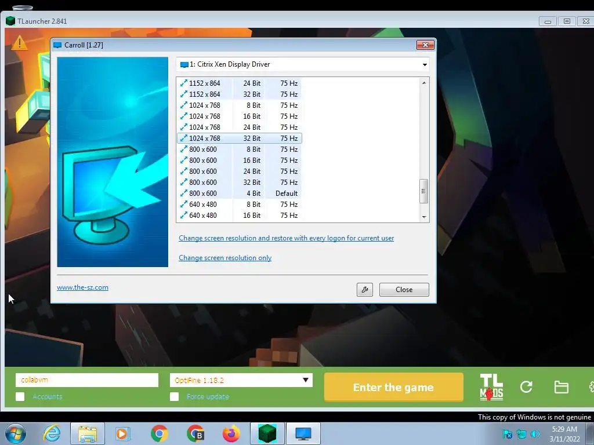Click the collabvm username field
Screen dimensions: 594x445
coord(87,380)
